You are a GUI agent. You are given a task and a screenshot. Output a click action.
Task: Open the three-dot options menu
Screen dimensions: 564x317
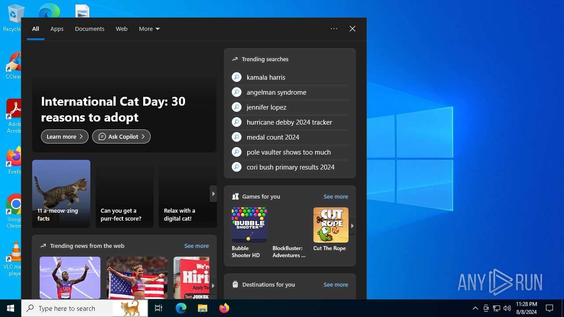tap(334, 29)
